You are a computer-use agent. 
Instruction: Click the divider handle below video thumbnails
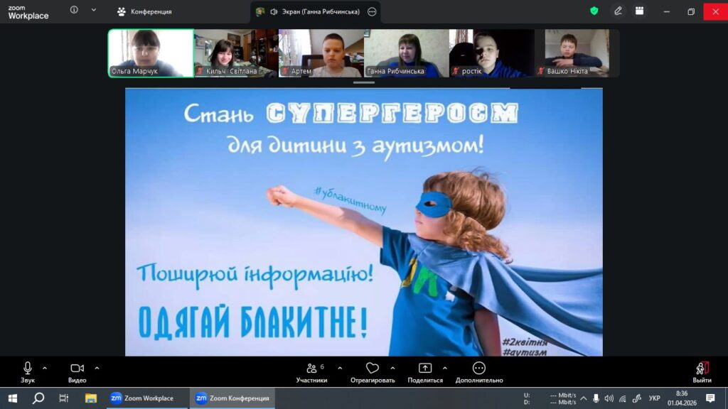tap(363, 82)
